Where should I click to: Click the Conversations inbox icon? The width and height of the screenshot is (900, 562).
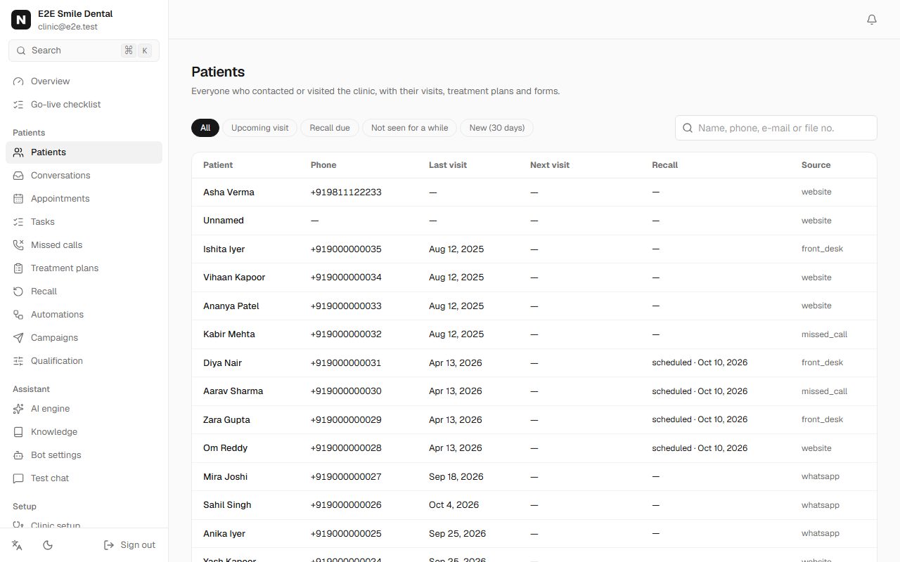(18, 176)
